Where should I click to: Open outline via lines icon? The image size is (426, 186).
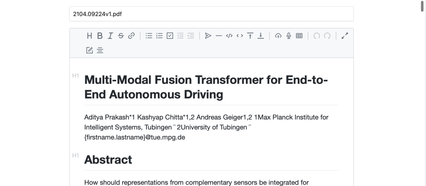click(100, 50)
